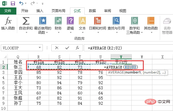Select column X header
173x111 pixels.
pyautogui.click(x=162, y=57)
